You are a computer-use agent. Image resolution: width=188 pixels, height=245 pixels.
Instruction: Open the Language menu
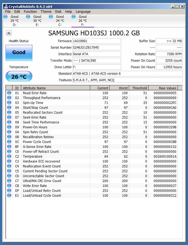coord(83,12)
